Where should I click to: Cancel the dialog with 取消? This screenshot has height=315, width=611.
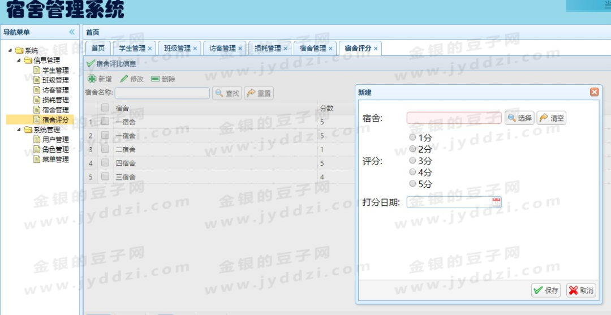581,290
